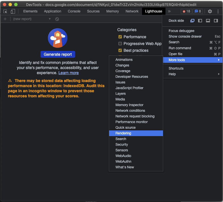Open DevTools settings gear
Image resolution: width=223 pixels, height=202 pixels.
[x=210, y=11]
